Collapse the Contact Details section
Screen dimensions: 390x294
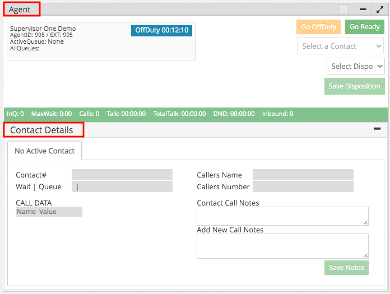(x=377, y=128)
